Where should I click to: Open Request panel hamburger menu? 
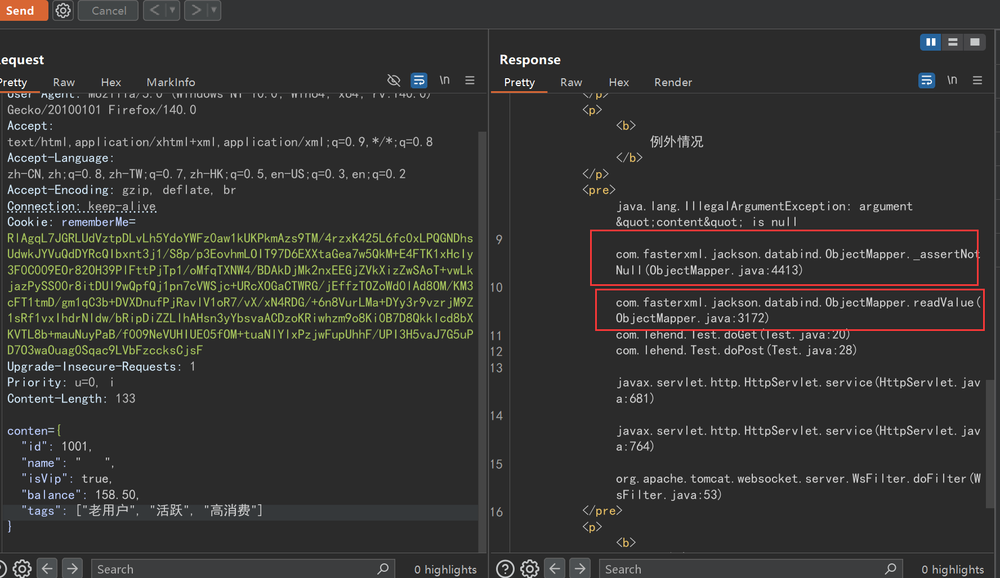coord(470,80)
